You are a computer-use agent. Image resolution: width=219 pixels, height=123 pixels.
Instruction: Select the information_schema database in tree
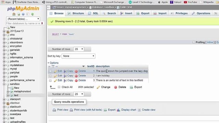click(x=21, y=57)
